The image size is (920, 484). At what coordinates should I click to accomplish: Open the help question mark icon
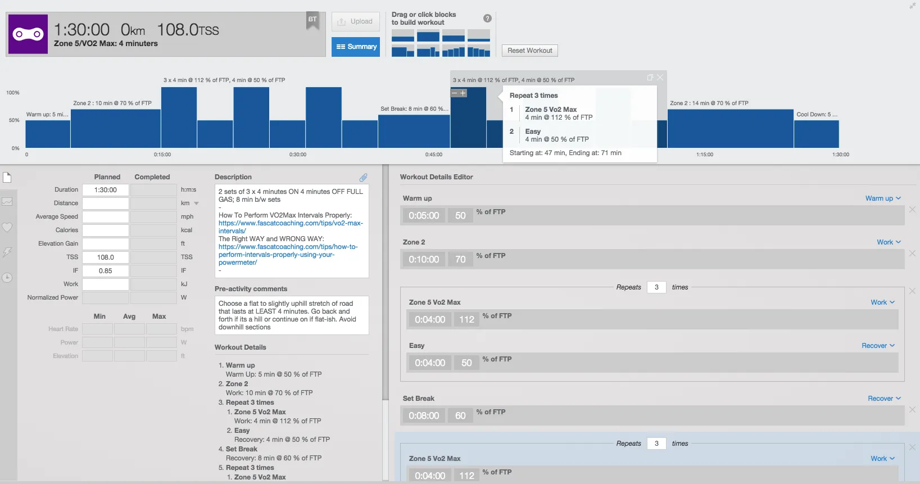pyautogui.click(x=487, y=19)
